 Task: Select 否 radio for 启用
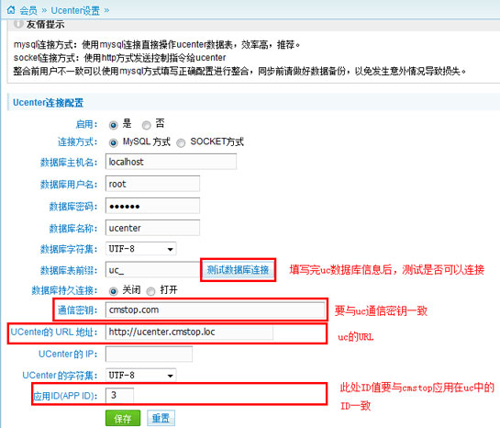click(x=147, y=125)
